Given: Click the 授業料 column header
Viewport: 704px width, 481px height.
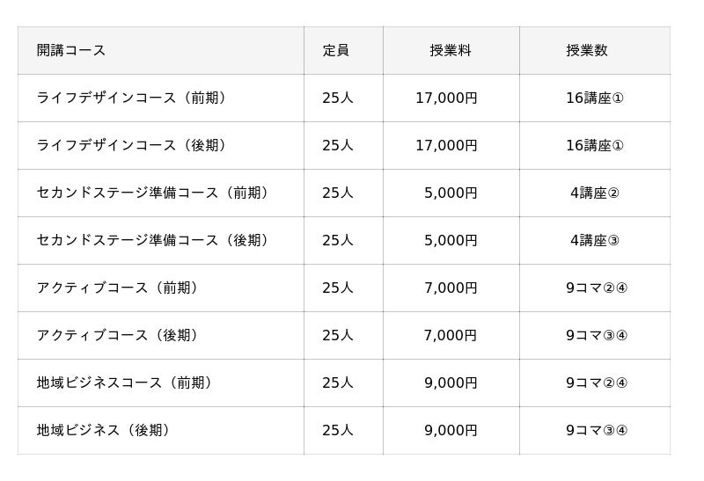Looking at the screenshot, I should point(451,51).
